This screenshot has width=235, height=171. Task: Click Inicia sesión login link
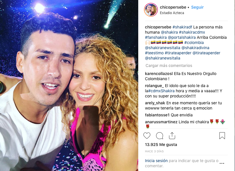[156, 161]
